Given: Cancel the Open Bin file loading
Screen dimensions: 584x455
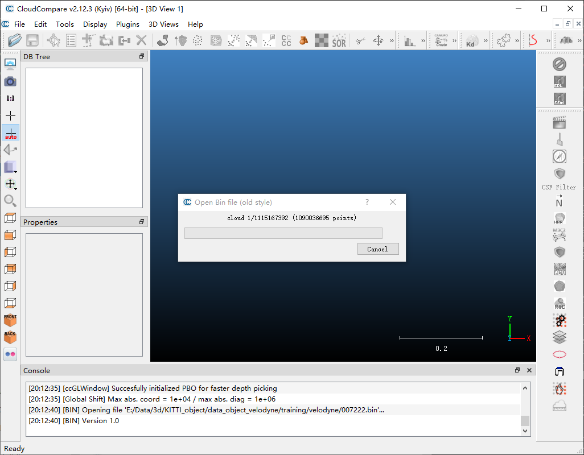Looking at the screenshot, I should [378, 249].
